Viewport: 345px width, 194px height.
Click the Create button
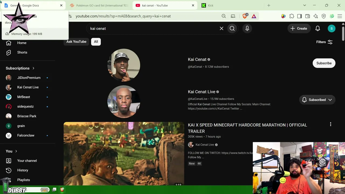click(x=299, y=28)
